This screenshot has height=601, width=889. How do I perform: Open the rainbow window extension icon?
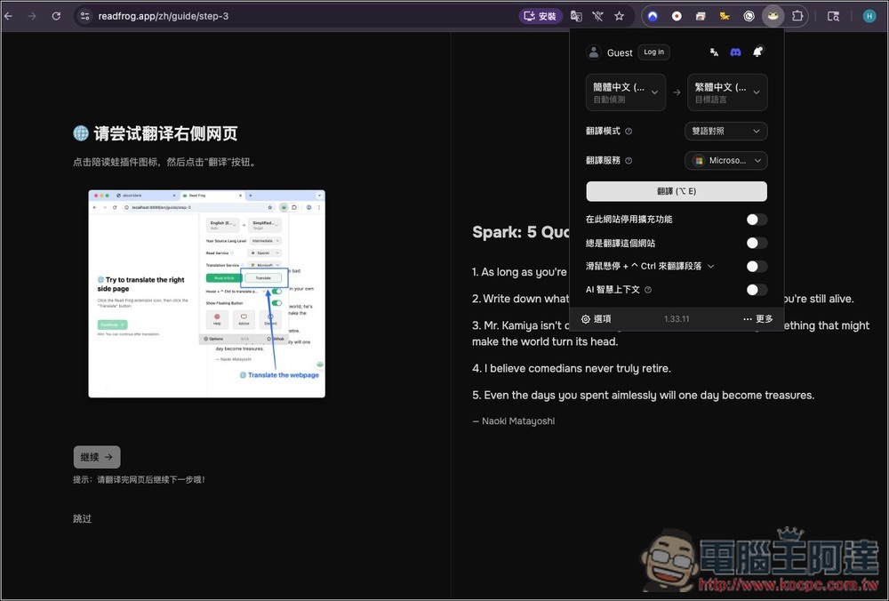click(x=701, y=16)
